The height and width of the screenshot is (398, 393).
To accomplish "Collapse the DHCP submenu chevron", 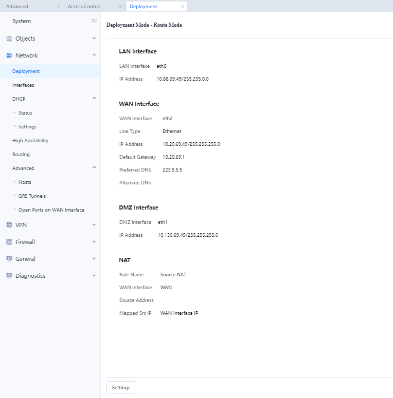I will (94, 99).
